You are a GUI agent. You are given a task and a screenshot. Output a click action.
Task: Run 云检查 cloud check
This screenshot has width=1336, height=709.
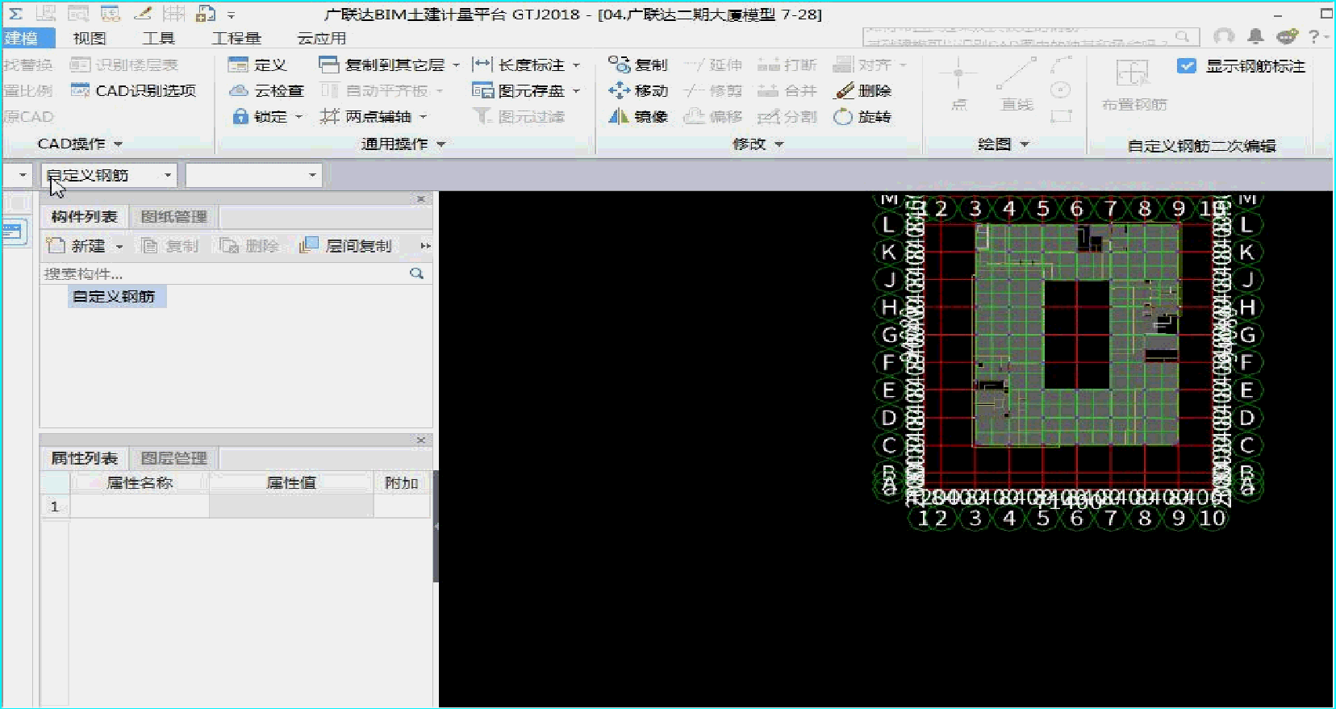click(x=266, y=91)
